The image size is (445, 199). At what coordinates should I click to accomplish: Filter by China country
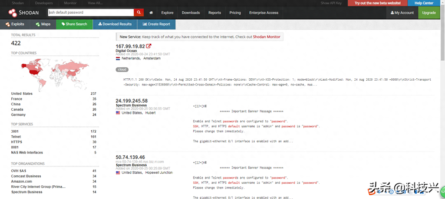tap(16, 104)
